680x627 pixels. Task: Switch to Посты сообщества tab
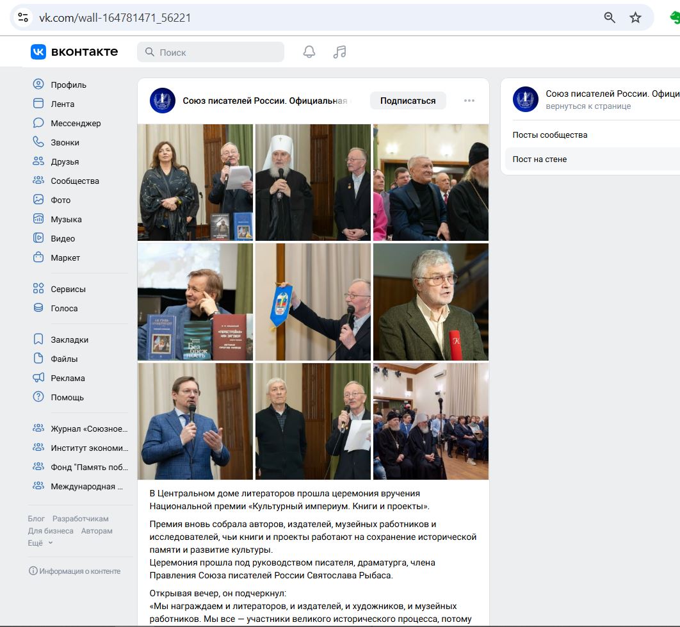549,134
